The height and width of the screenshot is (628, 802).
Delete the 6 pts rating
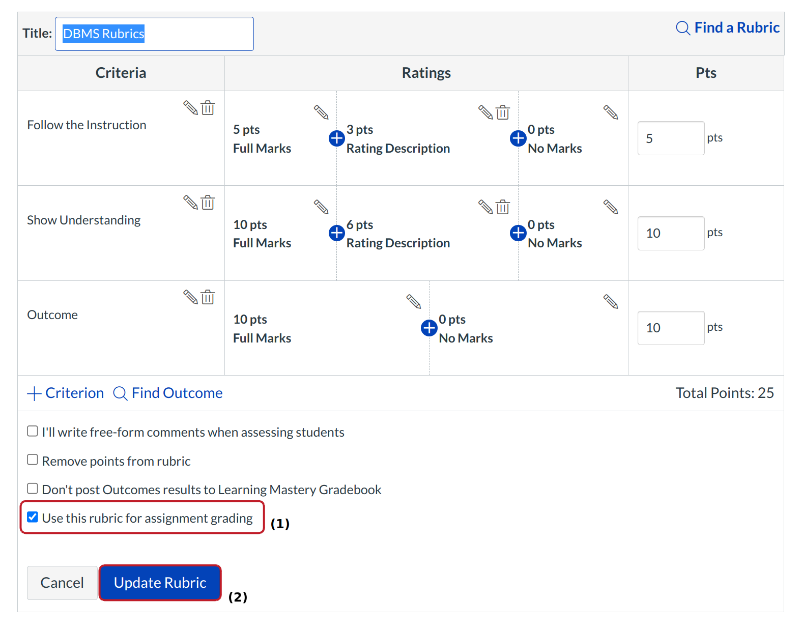coord(503,207)
